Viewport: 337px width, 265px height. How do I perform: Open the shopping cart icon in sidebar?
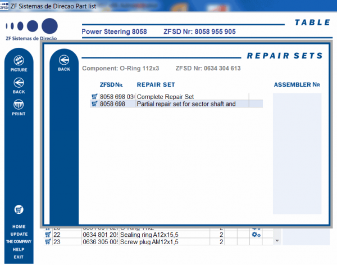19,209
